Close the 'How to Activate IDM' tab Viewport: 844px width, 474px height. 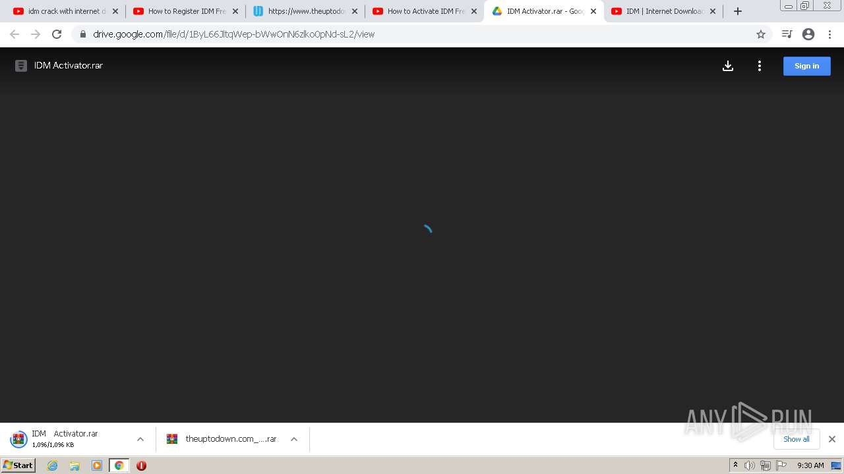pyautogui.click(x=474, y=11)
